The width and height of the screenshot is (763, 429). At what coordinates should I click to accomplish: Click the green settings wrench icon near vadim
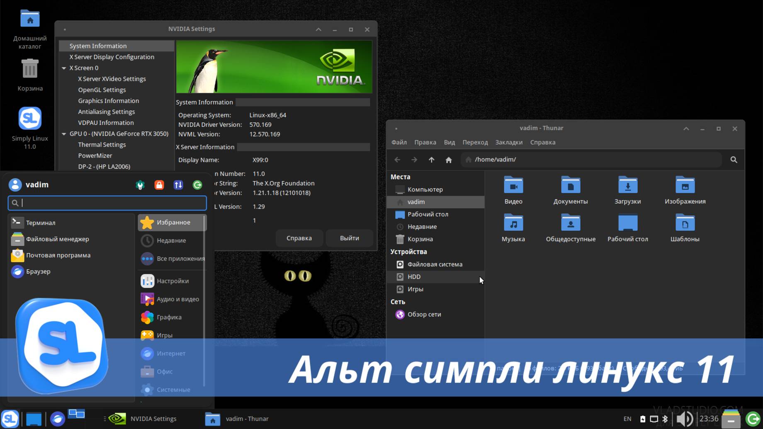coord(140,185)
